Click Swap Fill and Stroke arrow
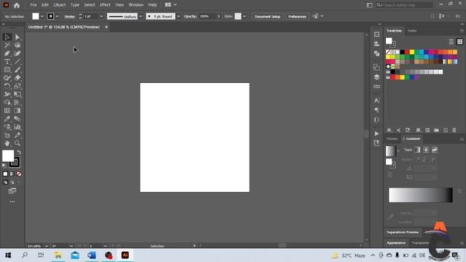The width and height of the screenshot is (466, 262). point(19,152)
